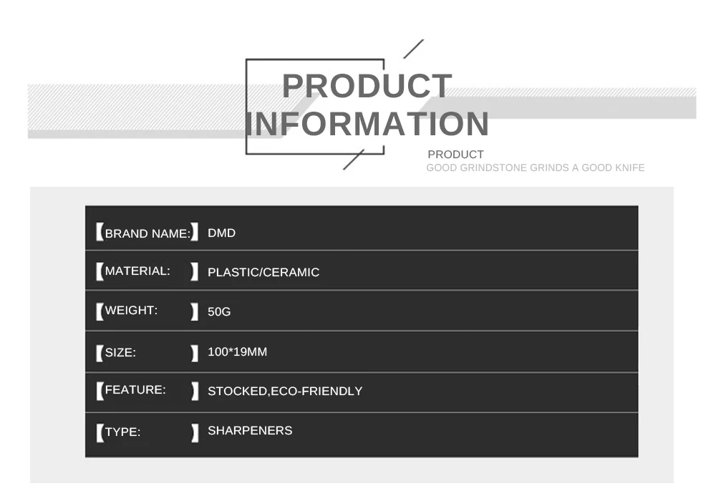This screenshot has height=486, width=716.
Task: Click the diagonal slash above the heading
Action: (413, 49)
